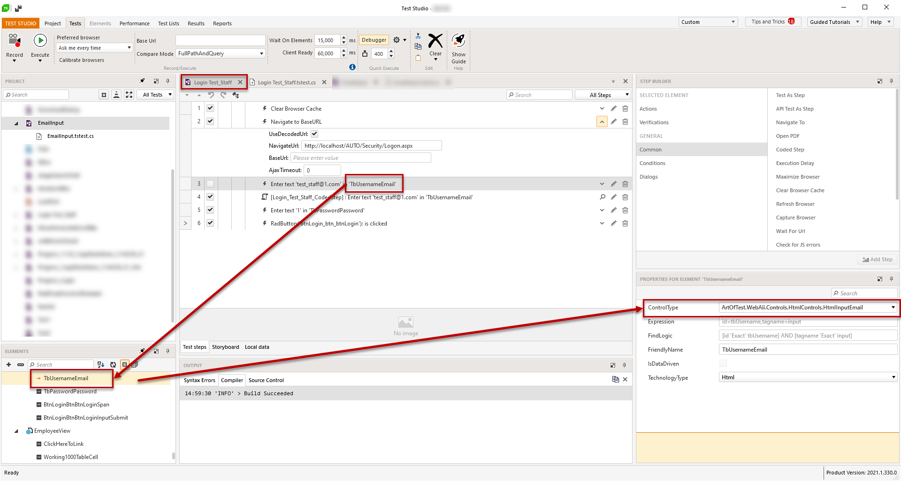Pin the Project panel
901x481 pixels.
(x=168, y=81)
